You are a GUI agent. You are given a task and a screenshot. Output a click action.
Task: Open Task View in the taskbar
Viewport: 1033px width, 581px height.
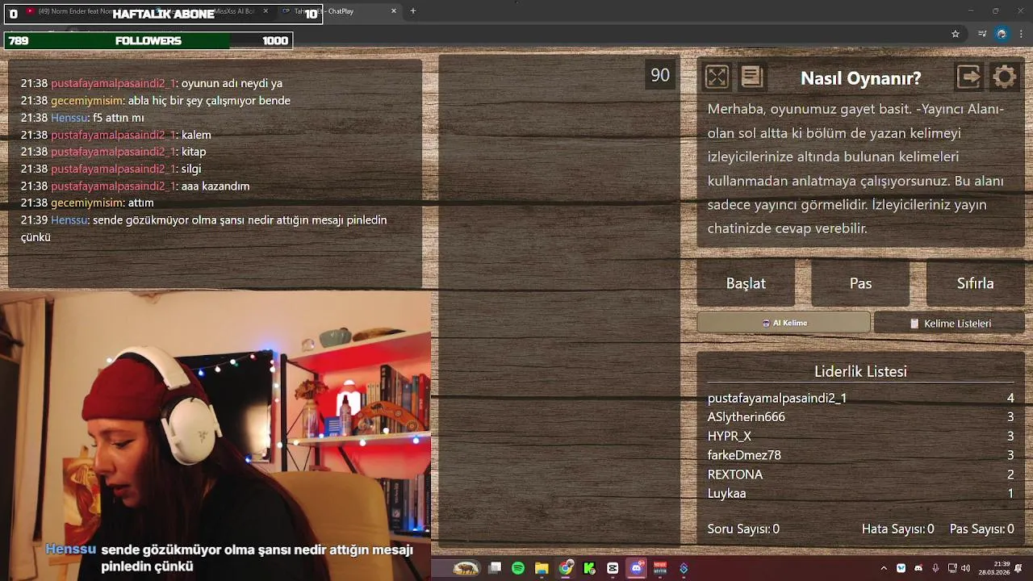point(495,568)
